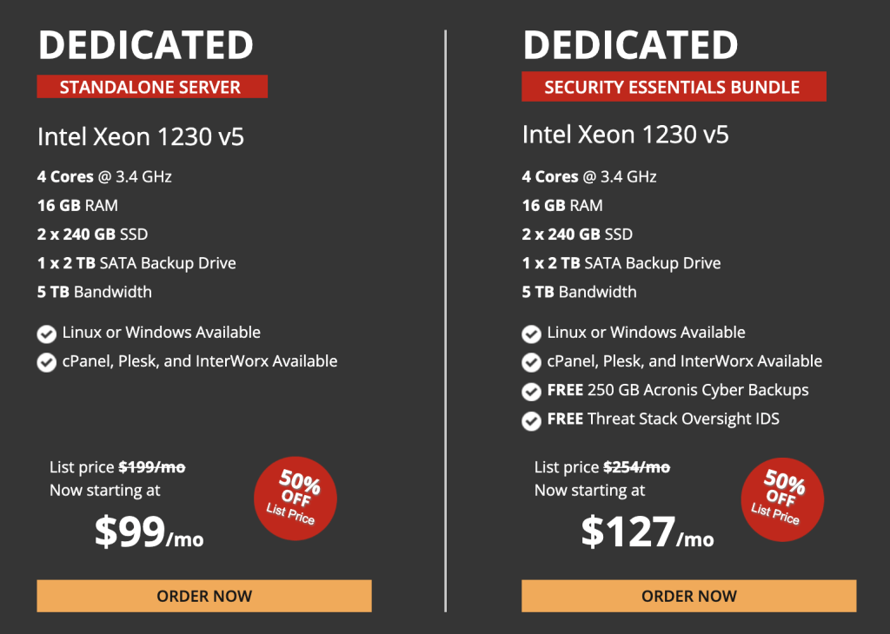The image size is (890, 634).
Task: Click the struck-through $199/mo list price
Action: [x=151, y=467]
